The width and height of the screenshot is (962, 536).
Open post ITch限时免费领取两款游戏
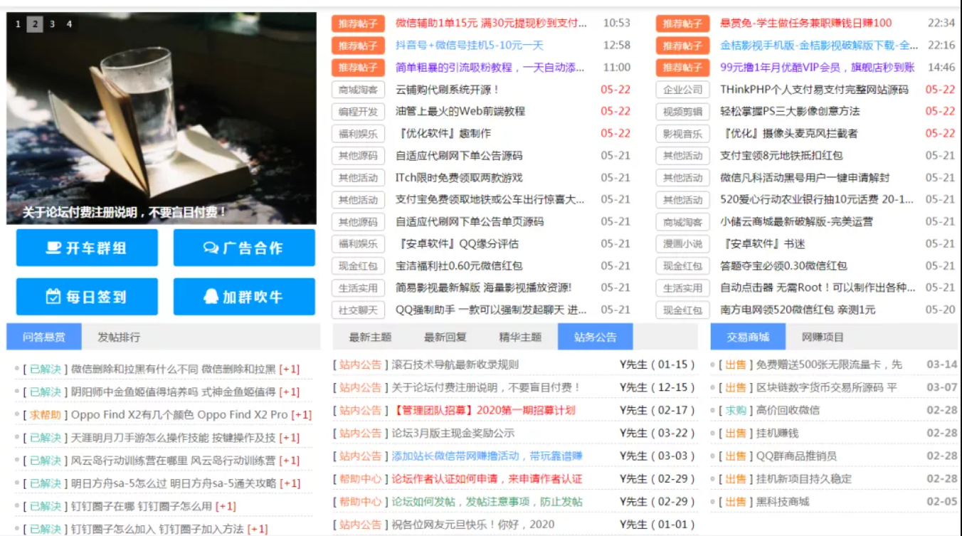click(459, 177)
